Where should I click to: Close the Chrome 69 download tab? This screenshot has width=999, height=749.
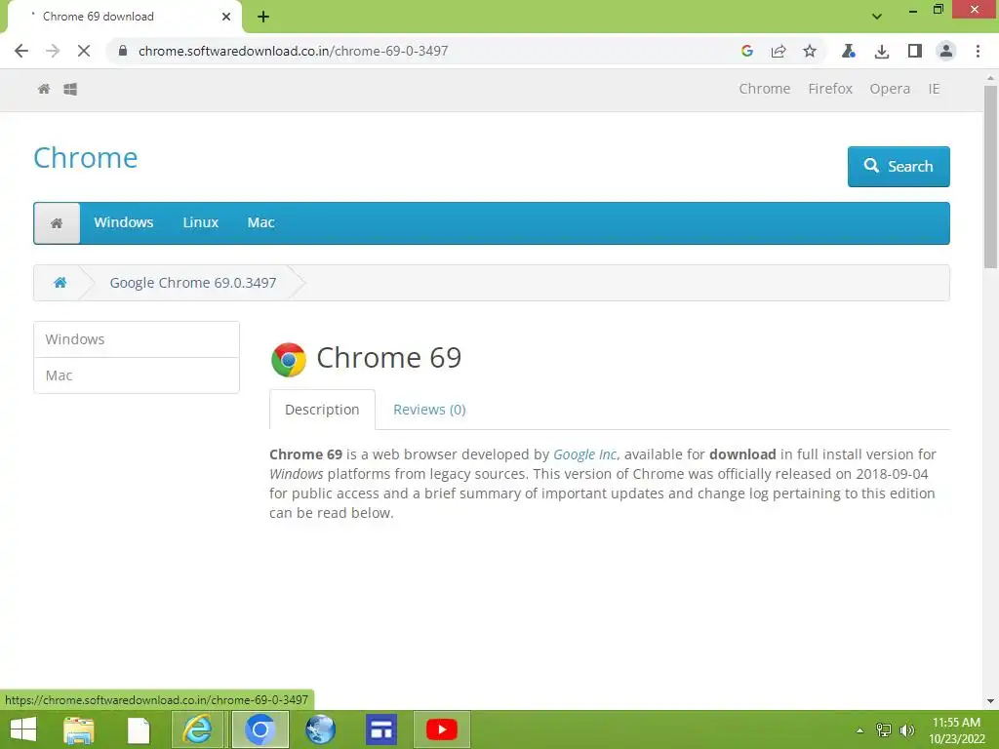coord(226,17)
